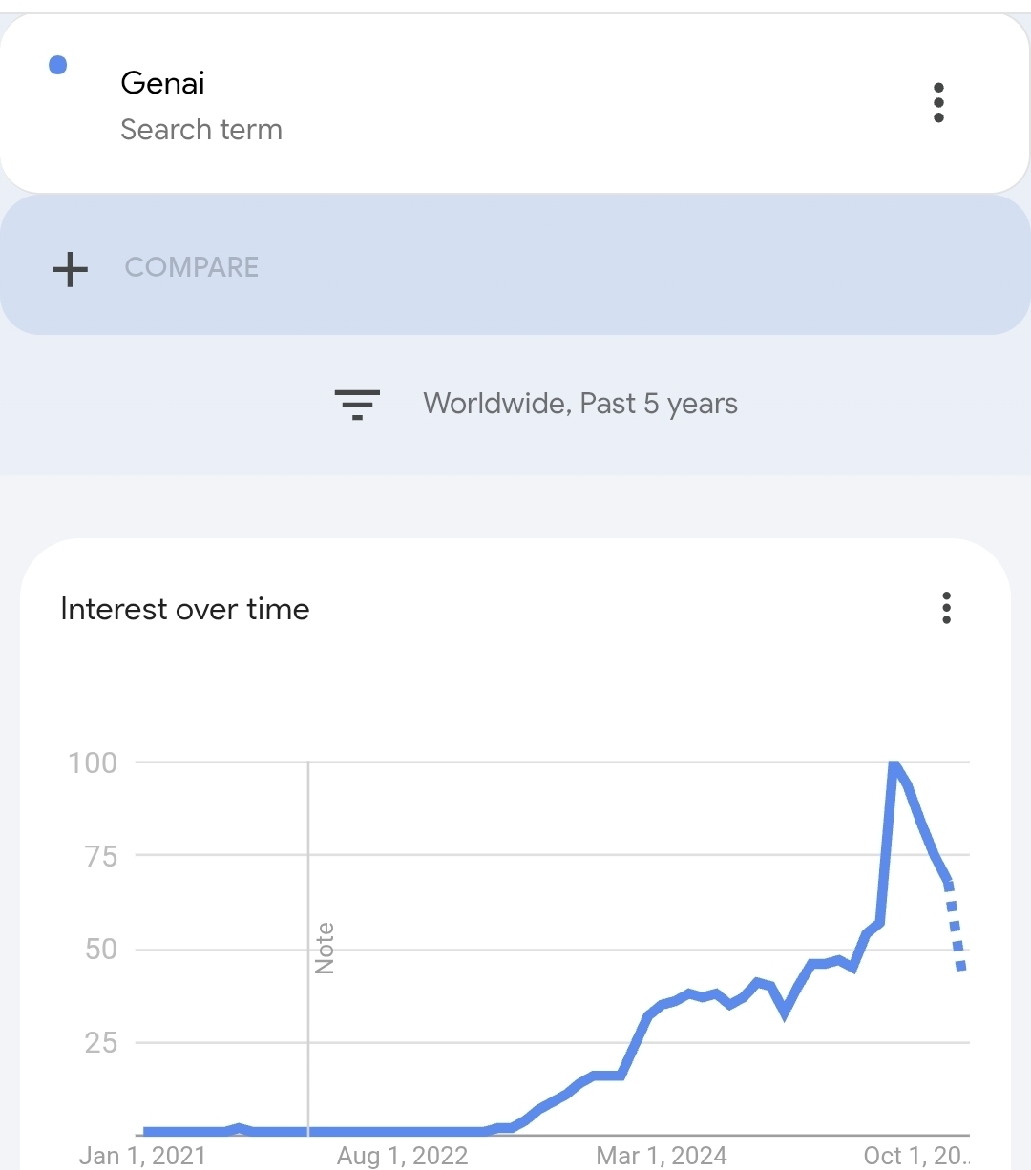Tap the 50 value on y-axis
The width and height of the screenshot is (1031, 1170).
tap(100, 950)
